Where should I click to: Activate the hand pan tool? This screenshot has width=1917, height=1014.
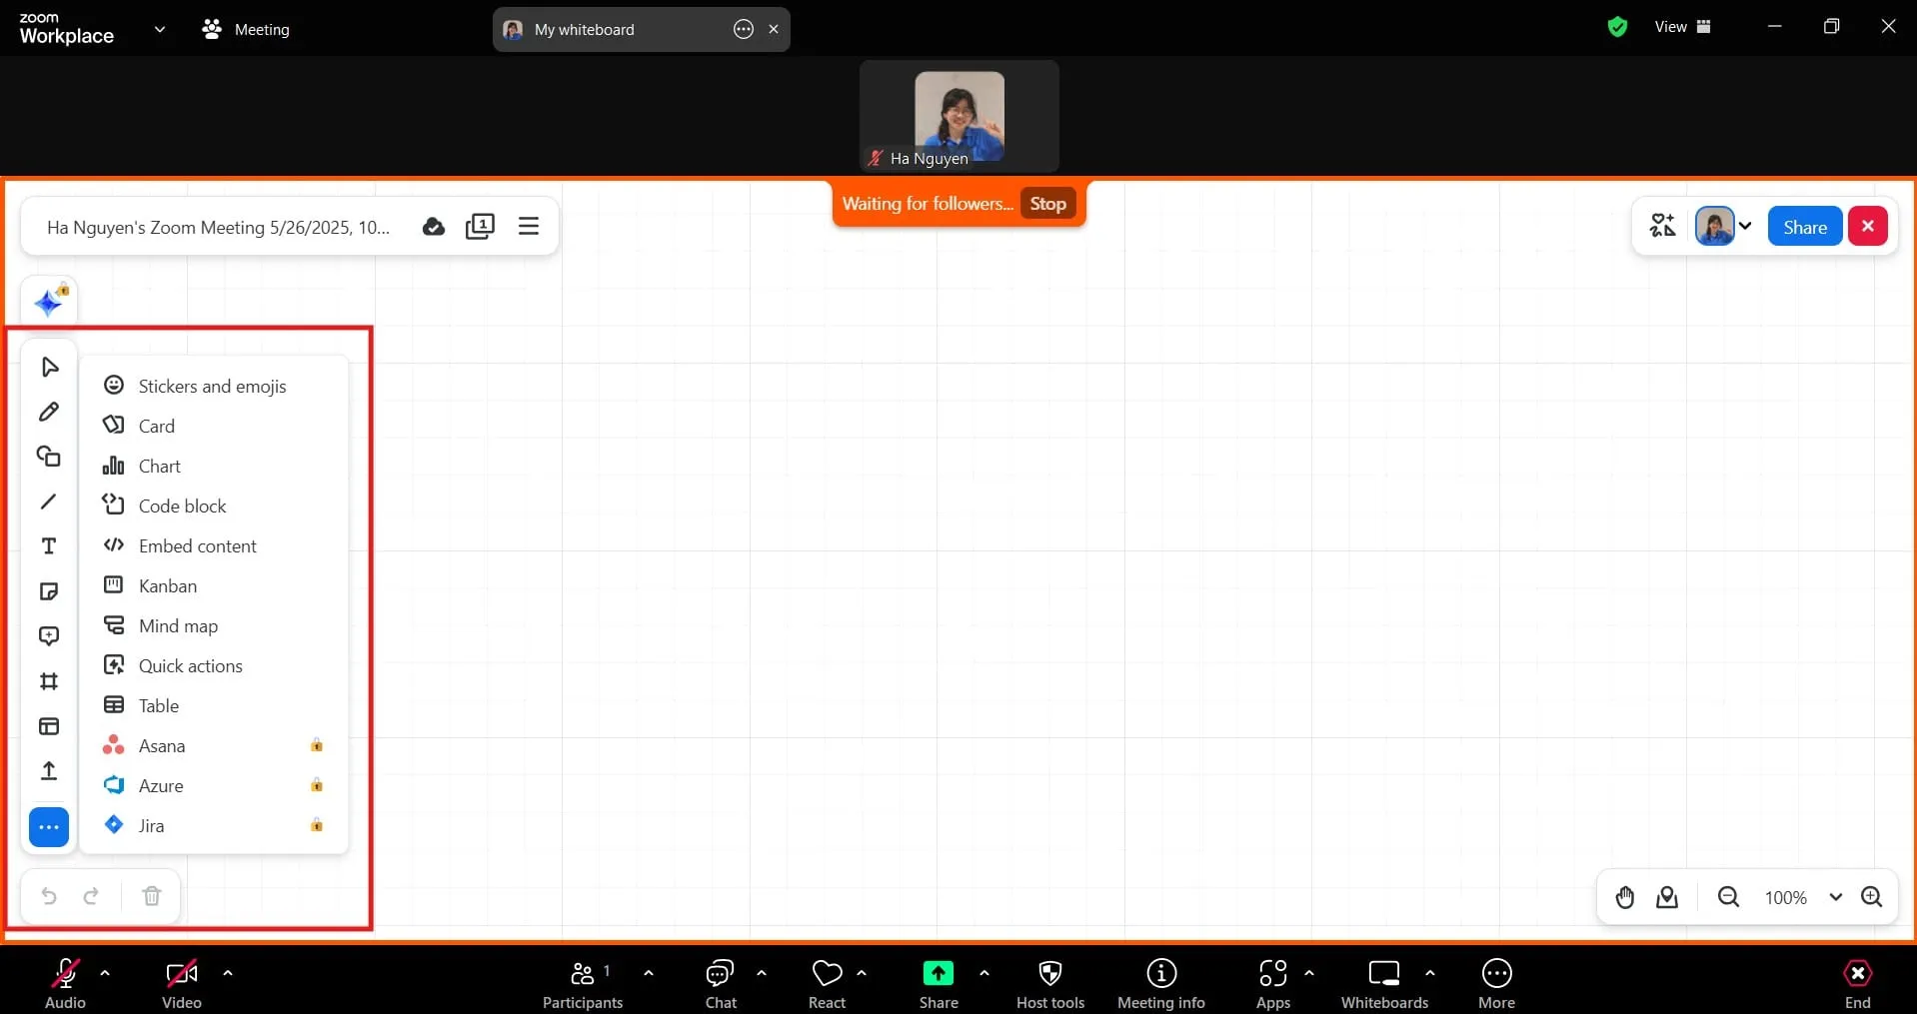point(1624,897)
